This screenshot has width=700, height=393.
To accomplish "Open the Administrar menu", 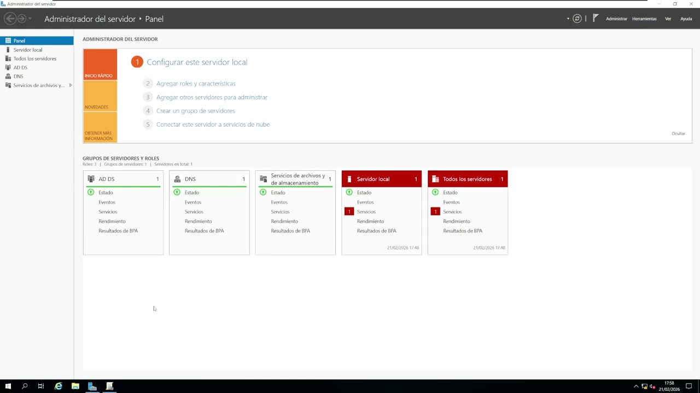I will 616,19.
